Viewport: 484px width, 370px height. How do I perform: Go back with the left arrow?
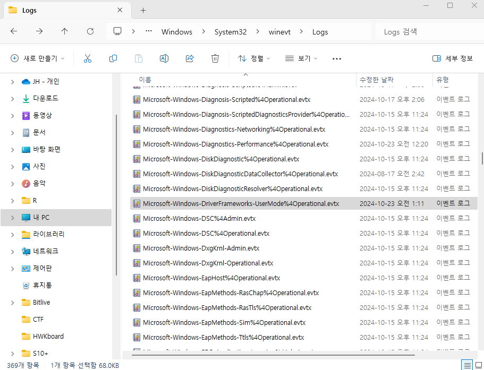[14, 31]
